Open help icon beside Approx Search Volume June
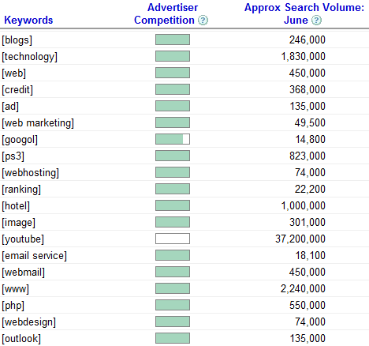The width and height of the screenshot is (369, 346). coord(316,21)
